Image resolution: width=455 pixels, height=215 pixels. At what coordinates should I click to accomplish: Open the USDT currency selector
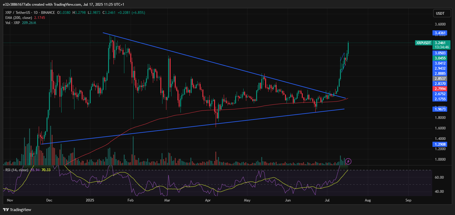442,13
